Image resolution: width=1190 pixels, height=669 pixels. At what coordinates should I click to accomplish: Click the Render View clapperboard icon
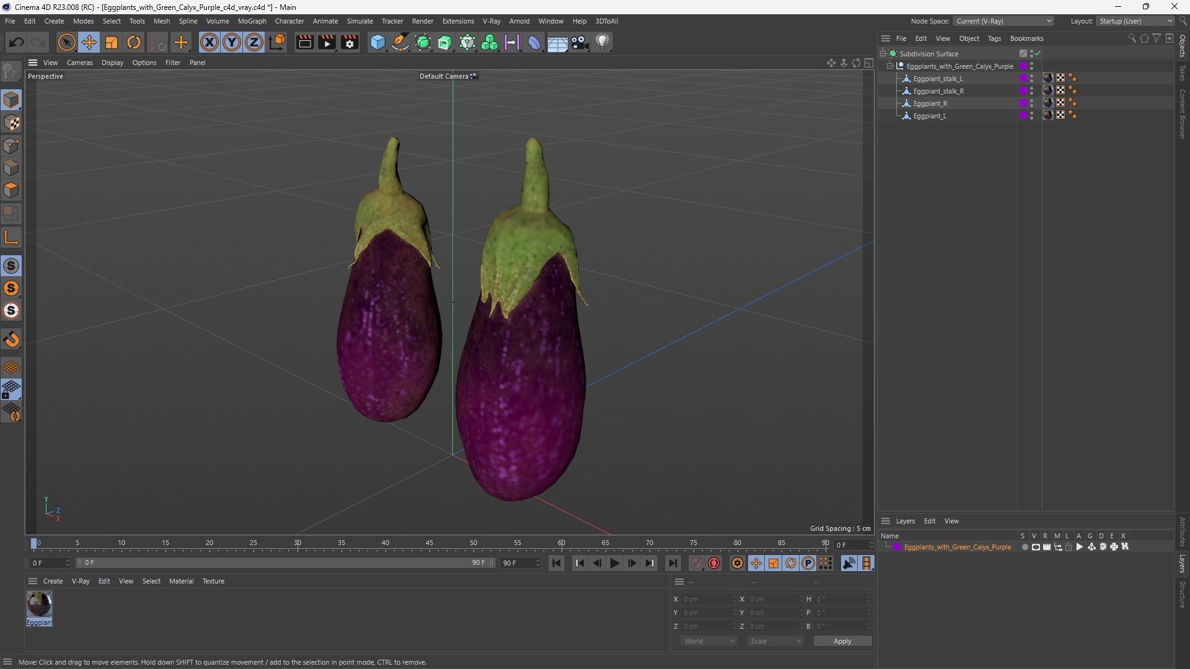[x=304, y=42]
